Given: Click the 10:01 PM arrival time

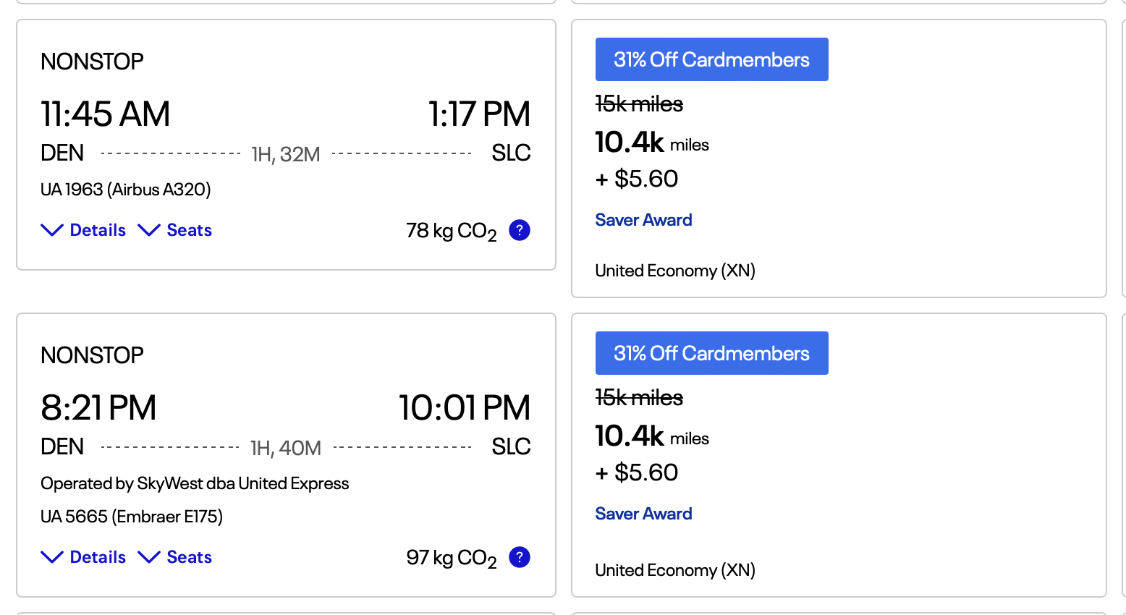Looking at the screenshot, I should point(465,408).
